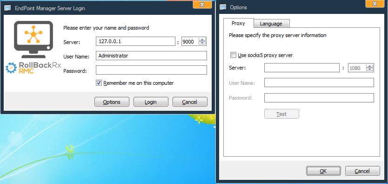Click the User Name field containing Administrator
The width and height of the screenshot is (388, 184).
[x=151, y=56]
